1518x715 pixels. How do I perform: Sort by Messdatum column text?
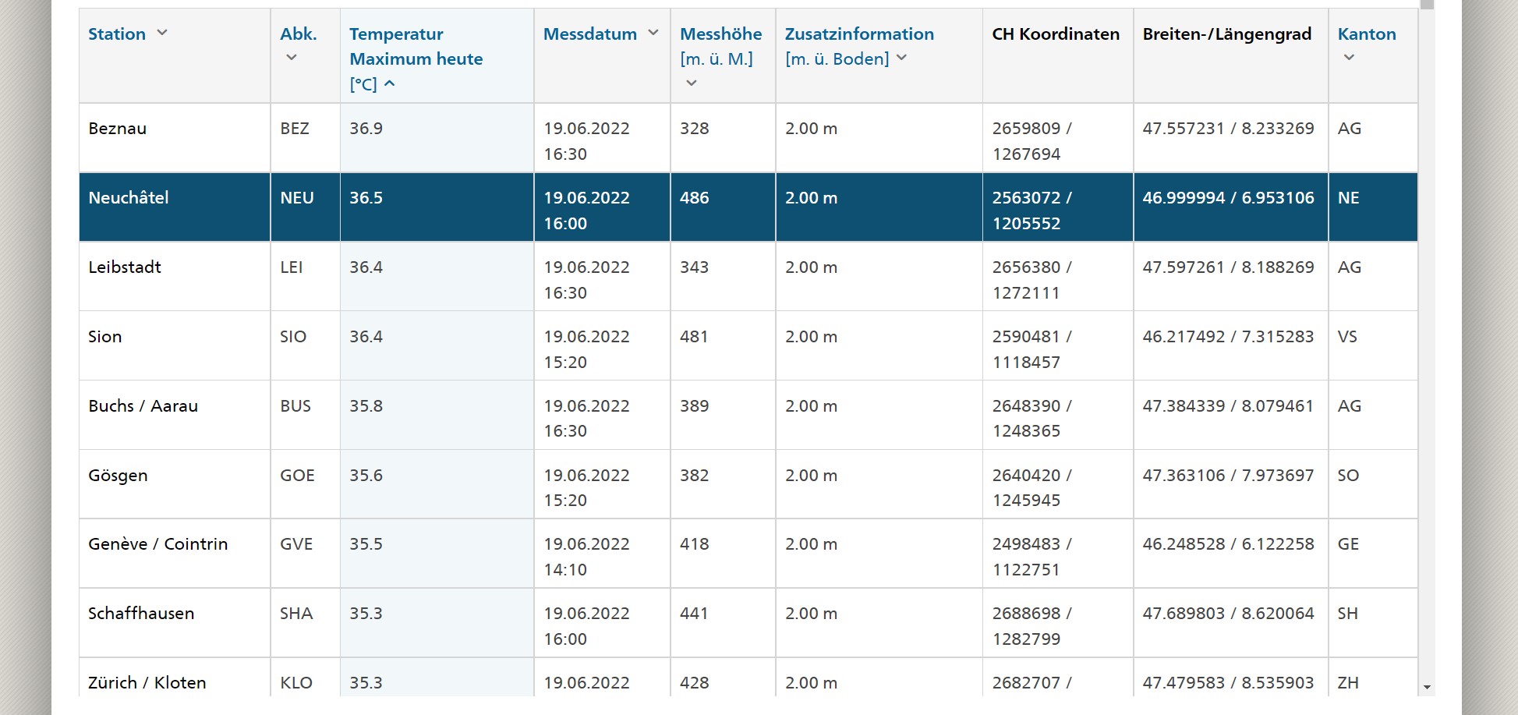pos(590,34)
